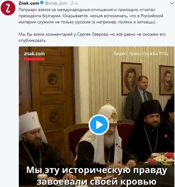This screenshot has height=187, width=175.
Task: Play the embedded video
Action: tap(99, 125)
